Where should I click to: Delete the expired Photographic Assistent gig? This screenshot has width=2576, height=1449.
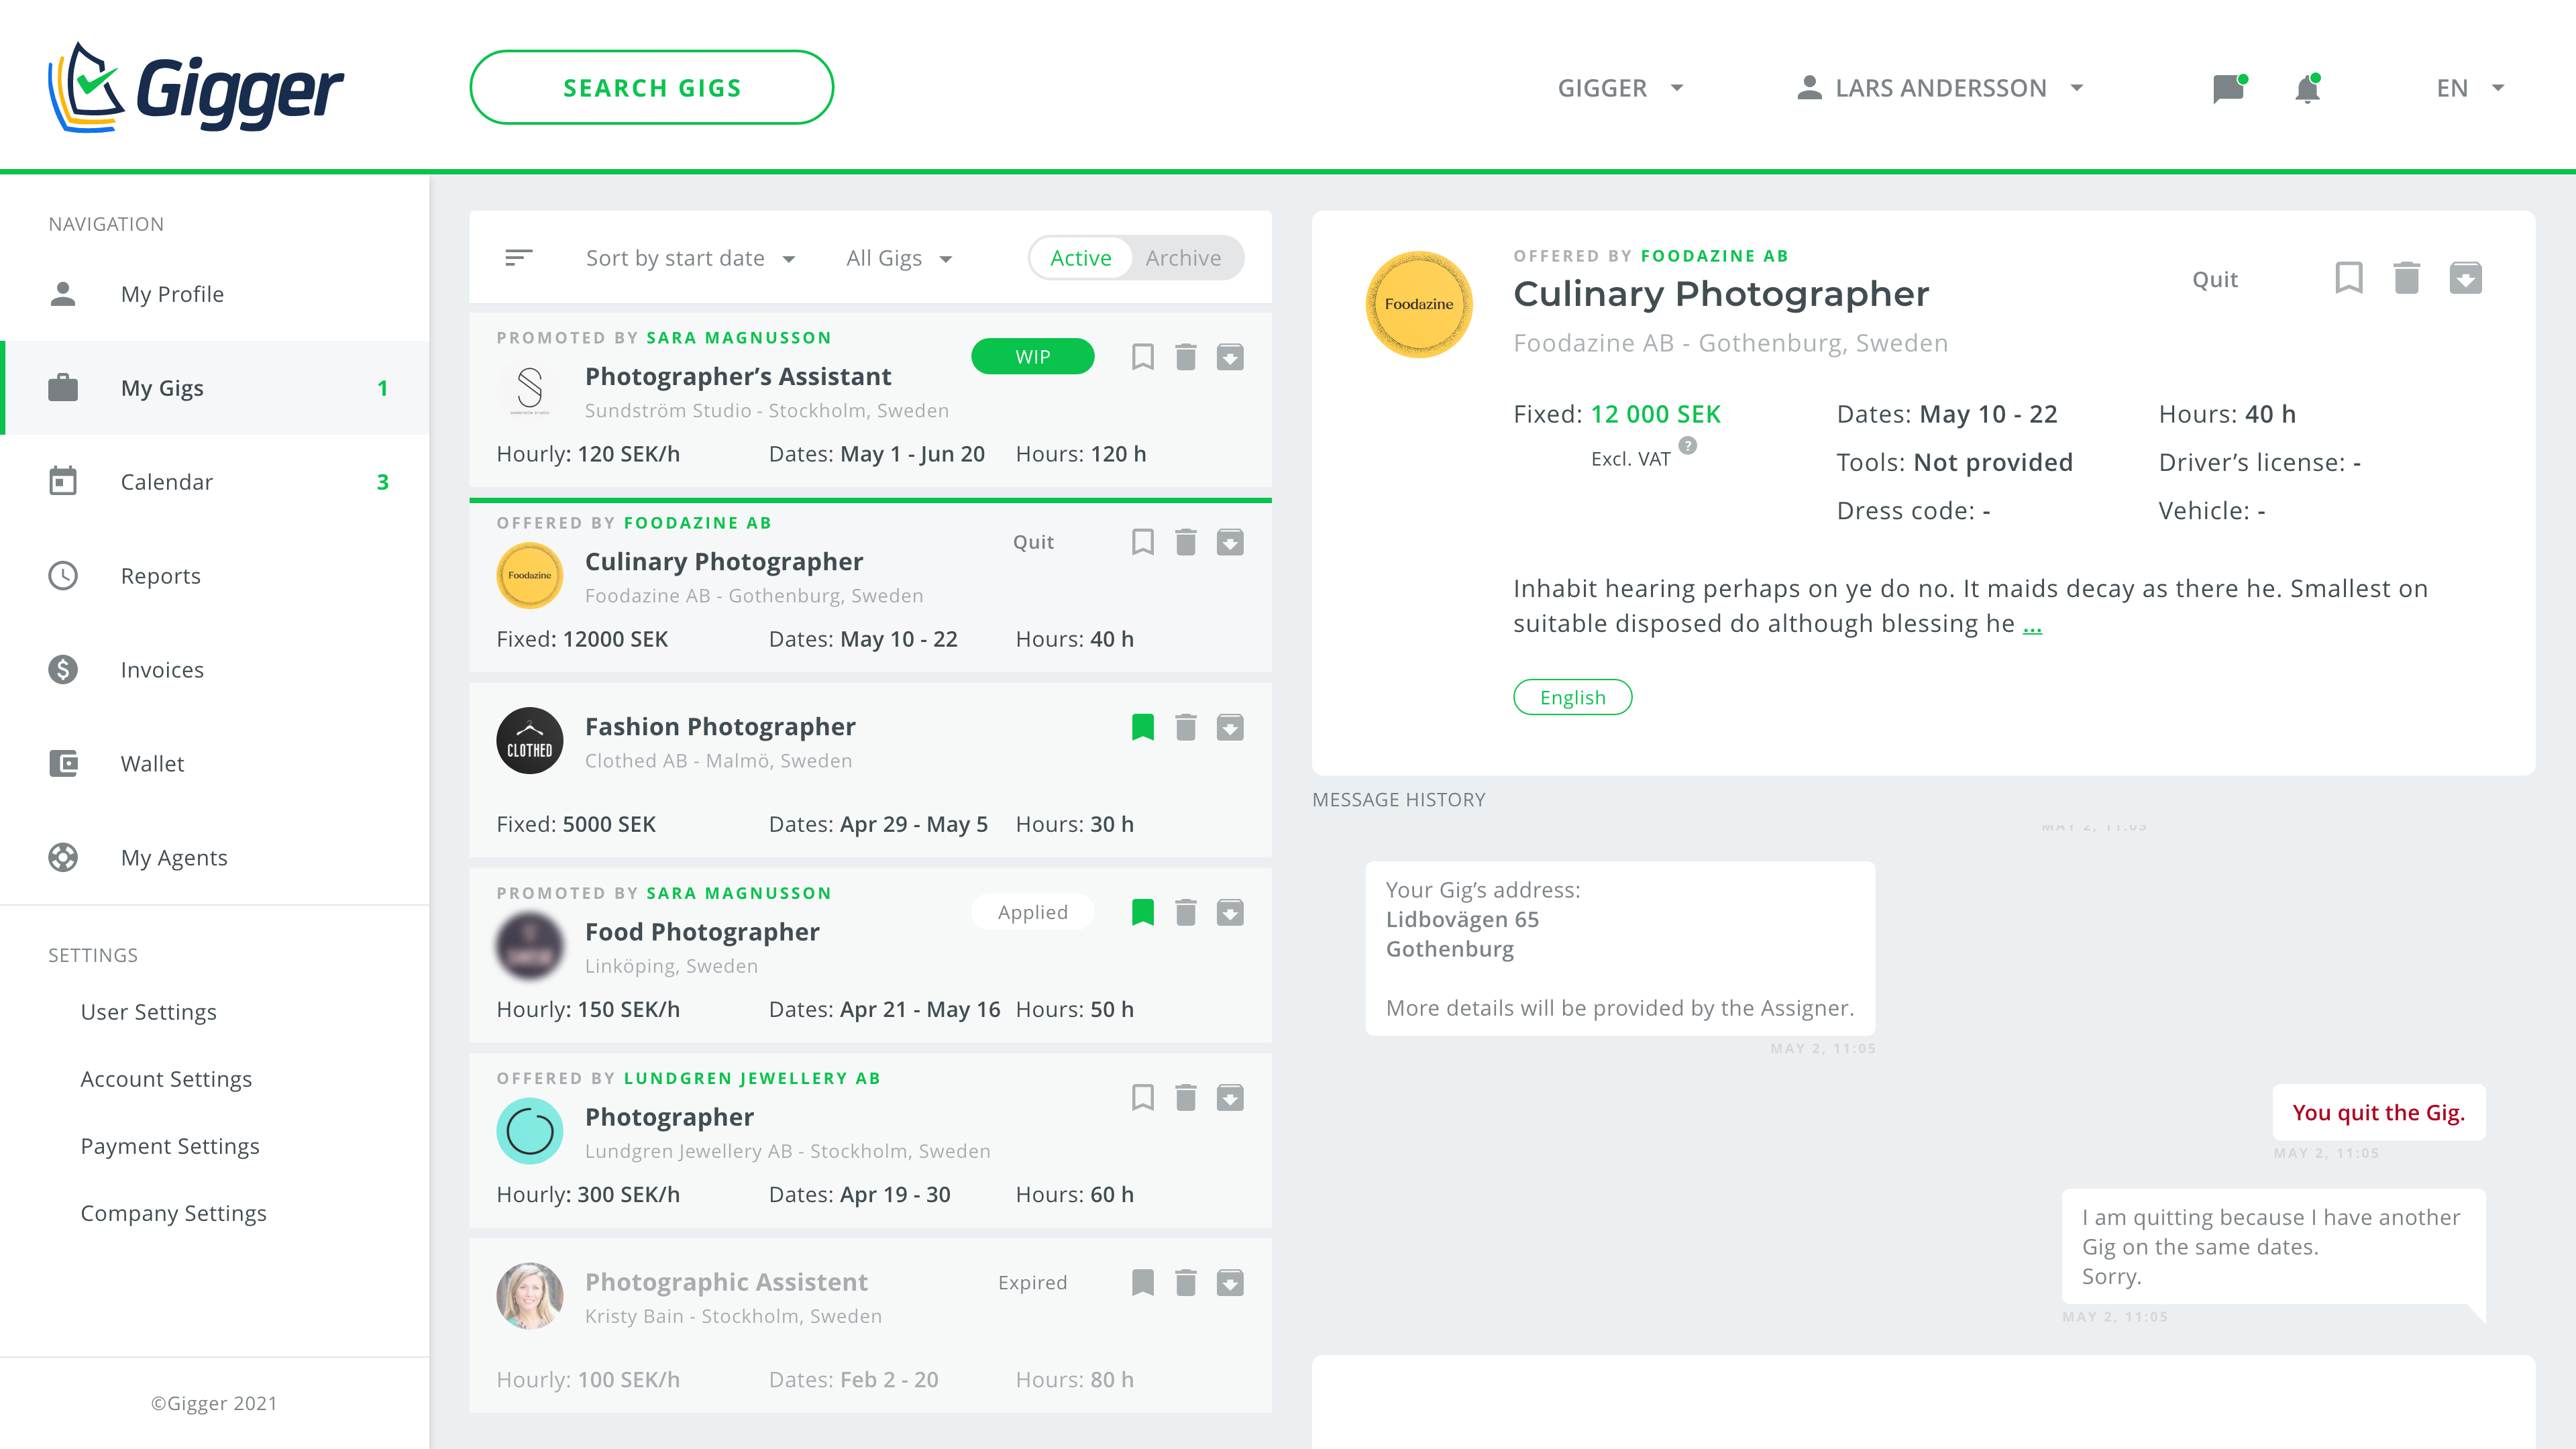point(1186,1282)
